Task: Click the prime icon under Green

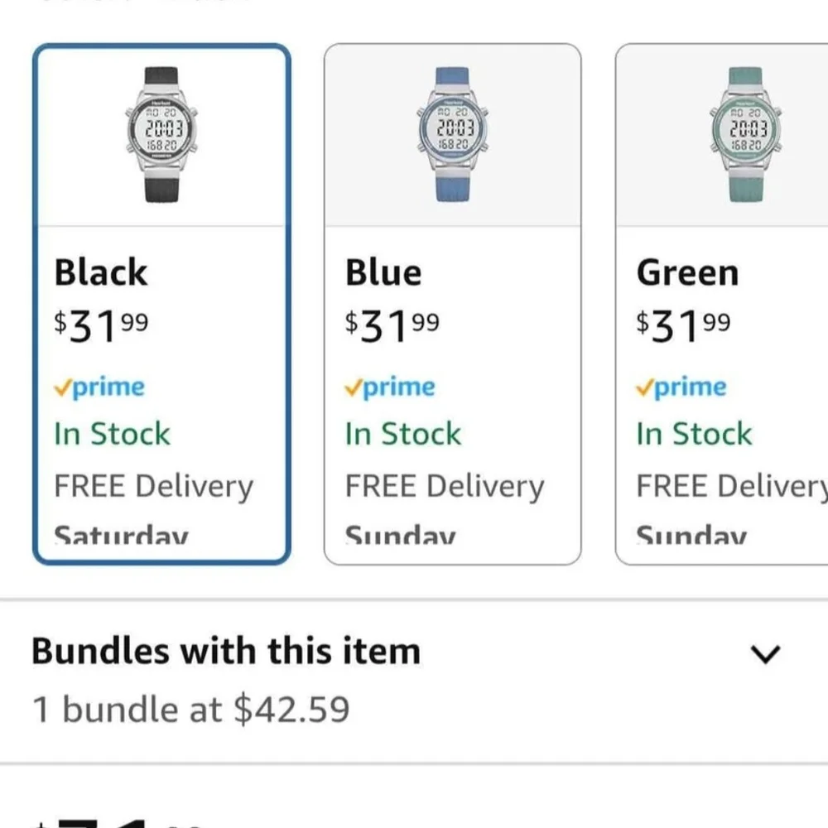Action: [x=681, y=388]
